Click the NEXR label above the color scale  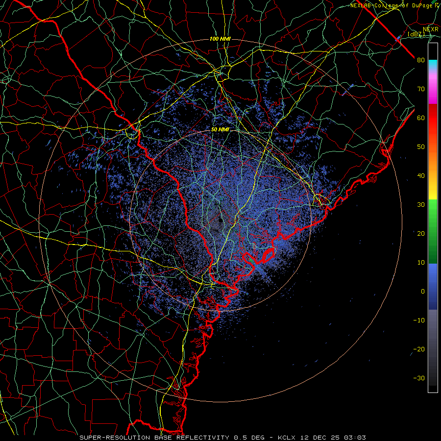pos(430,29)
